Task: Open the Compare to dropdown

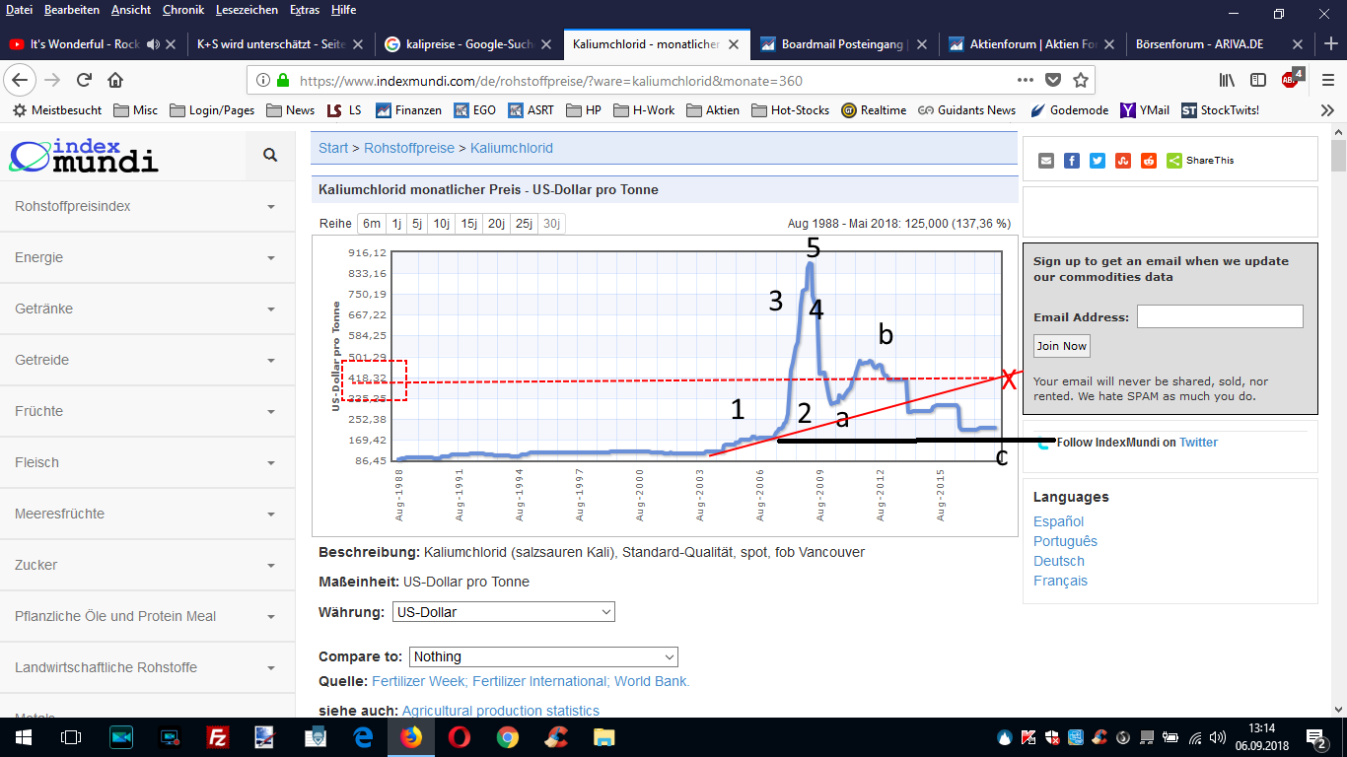Action: tap(543, 656)
